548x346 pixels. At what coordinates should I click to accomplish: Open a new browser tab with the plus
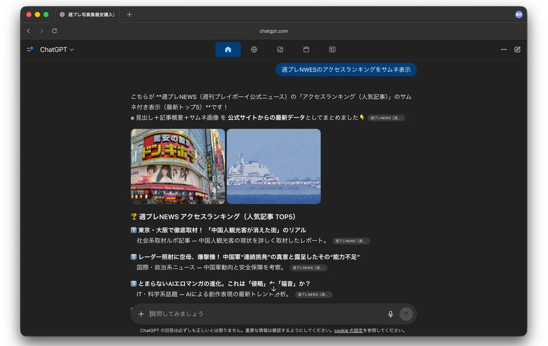tap(129, 14)
